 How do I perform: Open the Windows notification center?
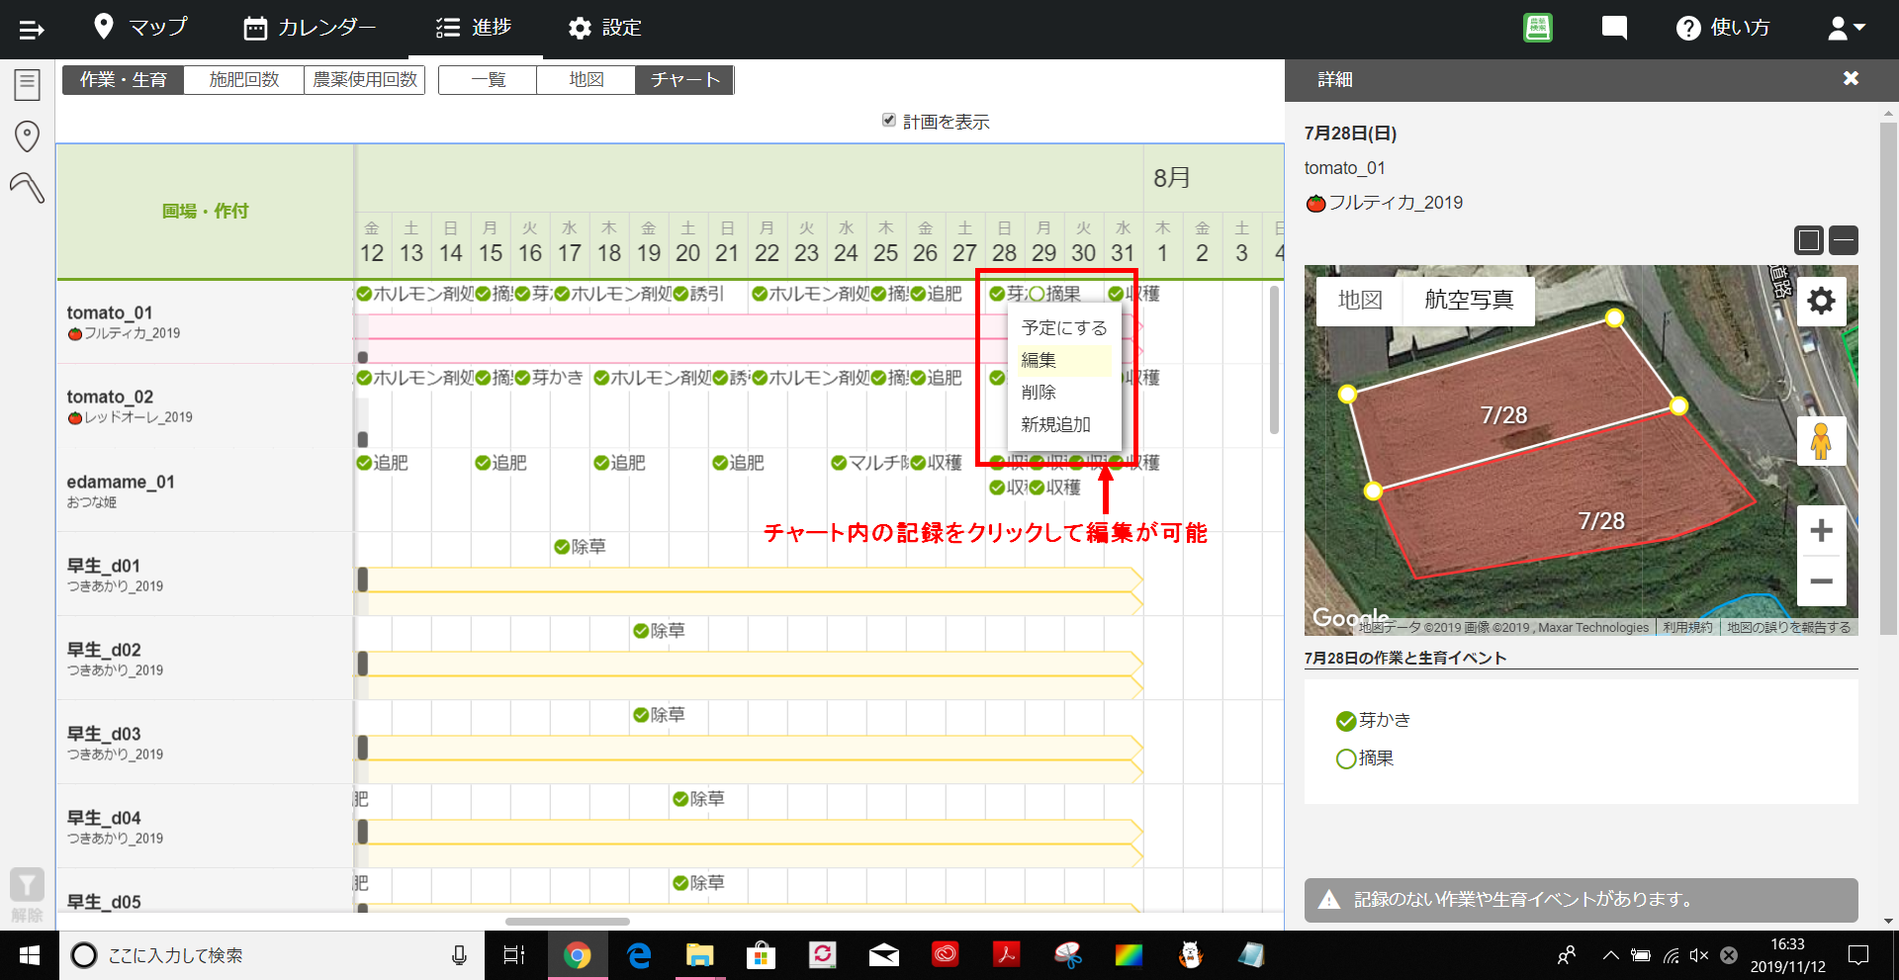pos(1858,955)
